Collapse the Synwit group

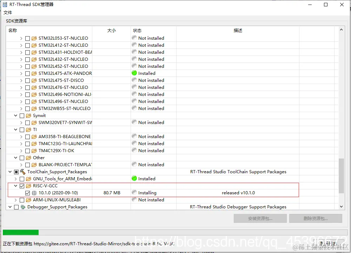pos(15,115)
